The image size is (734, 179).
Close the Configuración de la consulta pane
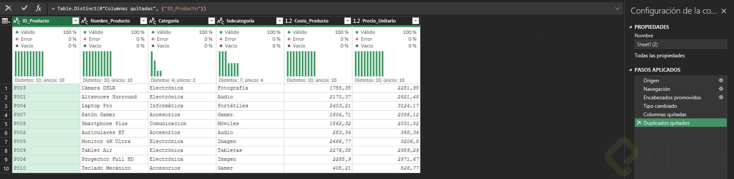tap(724, 11)
